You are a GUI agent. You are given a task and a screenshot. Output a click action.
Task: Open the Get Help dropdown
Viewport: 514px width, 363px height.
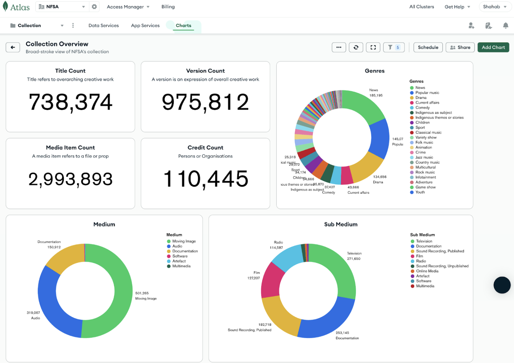point(457,7)
